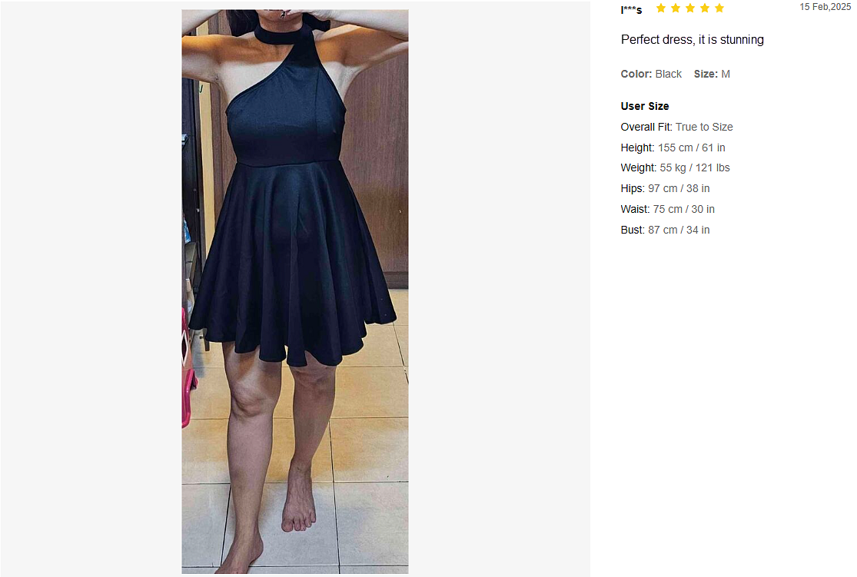Click the third rating star
The width and height of the screenshot is (857, 577).
[x=690, y=8]
